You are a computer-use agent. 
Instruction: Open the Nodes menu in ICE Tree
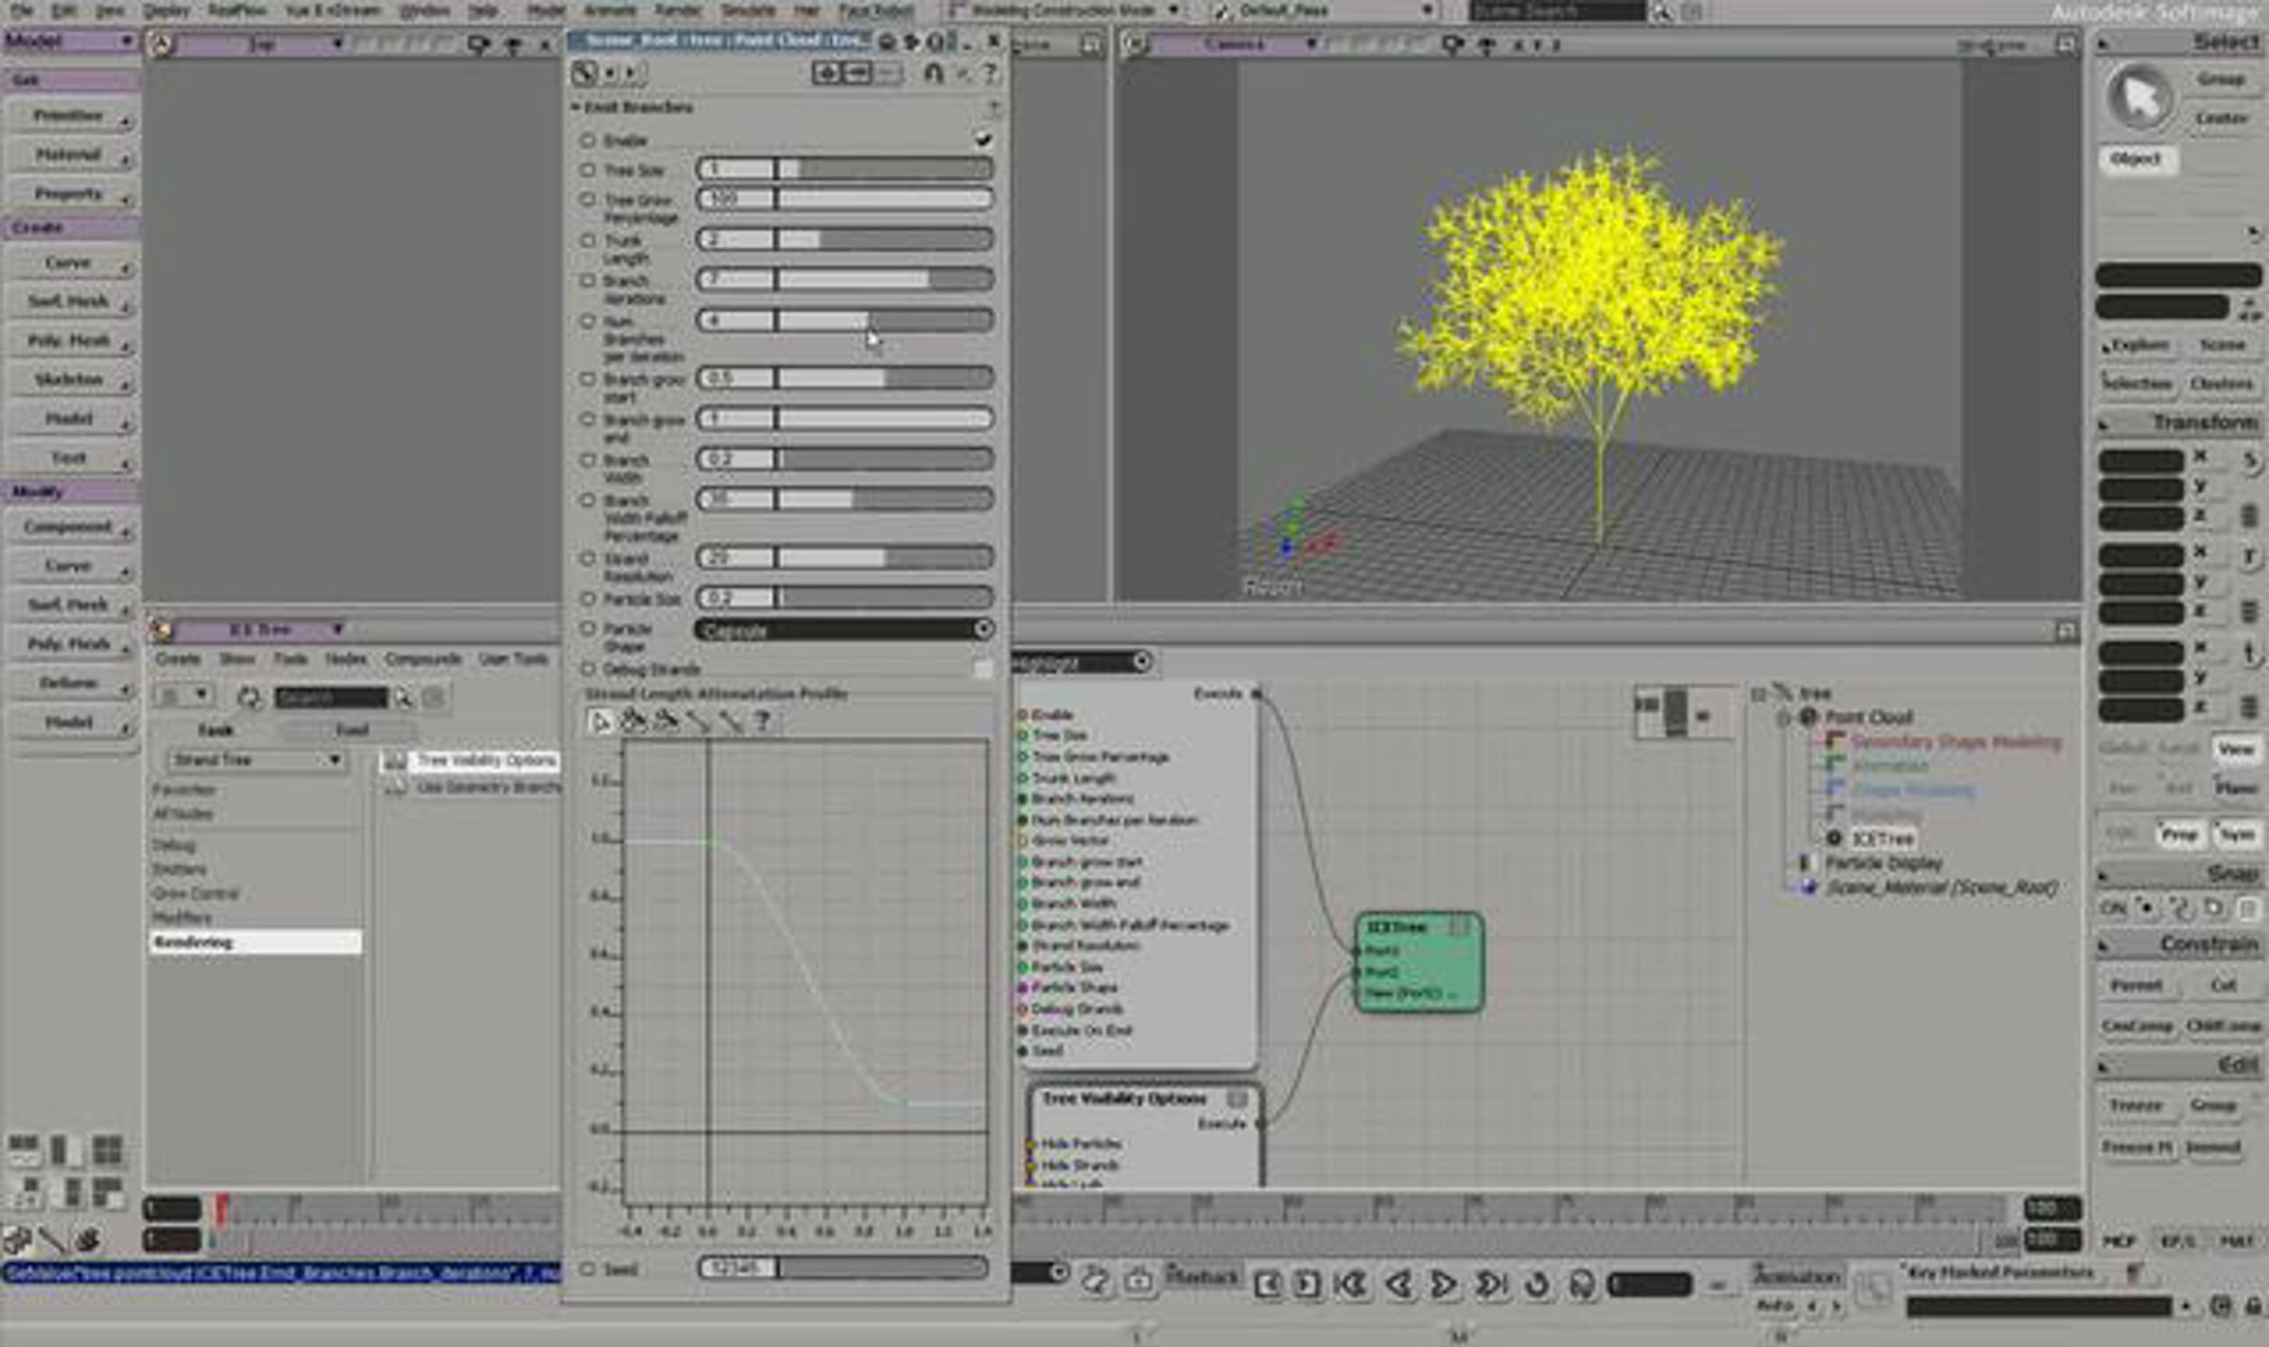coord(346,659)
